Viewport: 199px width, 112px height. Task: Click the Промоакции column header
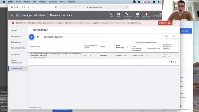coord(35,47)
